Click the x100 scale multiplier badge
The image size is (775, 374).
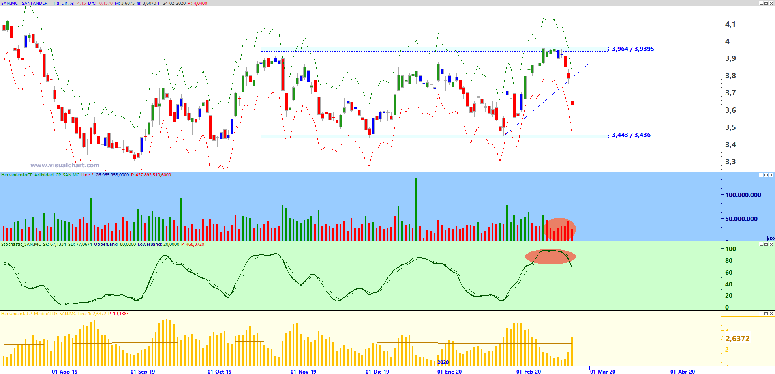point(771,239)
